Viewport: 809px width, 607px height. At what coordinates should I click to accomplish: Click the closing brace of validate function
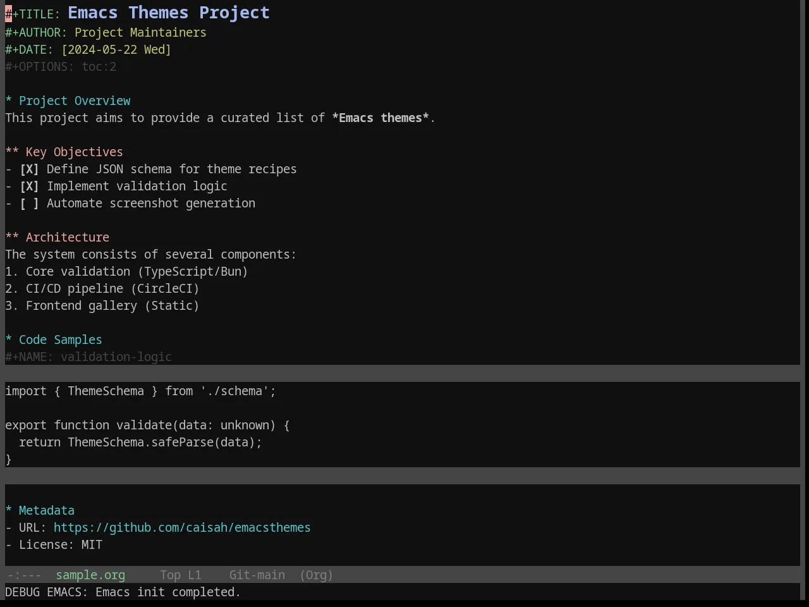pos(9,459)
